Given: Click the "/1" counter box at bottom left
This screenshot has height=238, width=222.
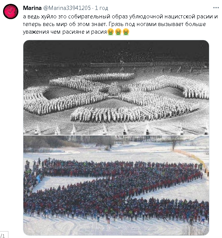Looking at the screenshot, I should click(x=4, y=235).
